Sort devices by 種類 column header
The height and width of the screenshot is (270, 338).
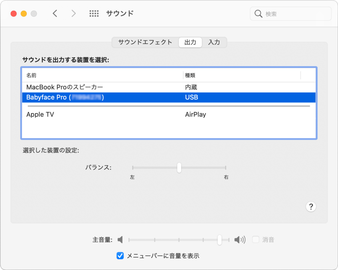click(190, 75)
